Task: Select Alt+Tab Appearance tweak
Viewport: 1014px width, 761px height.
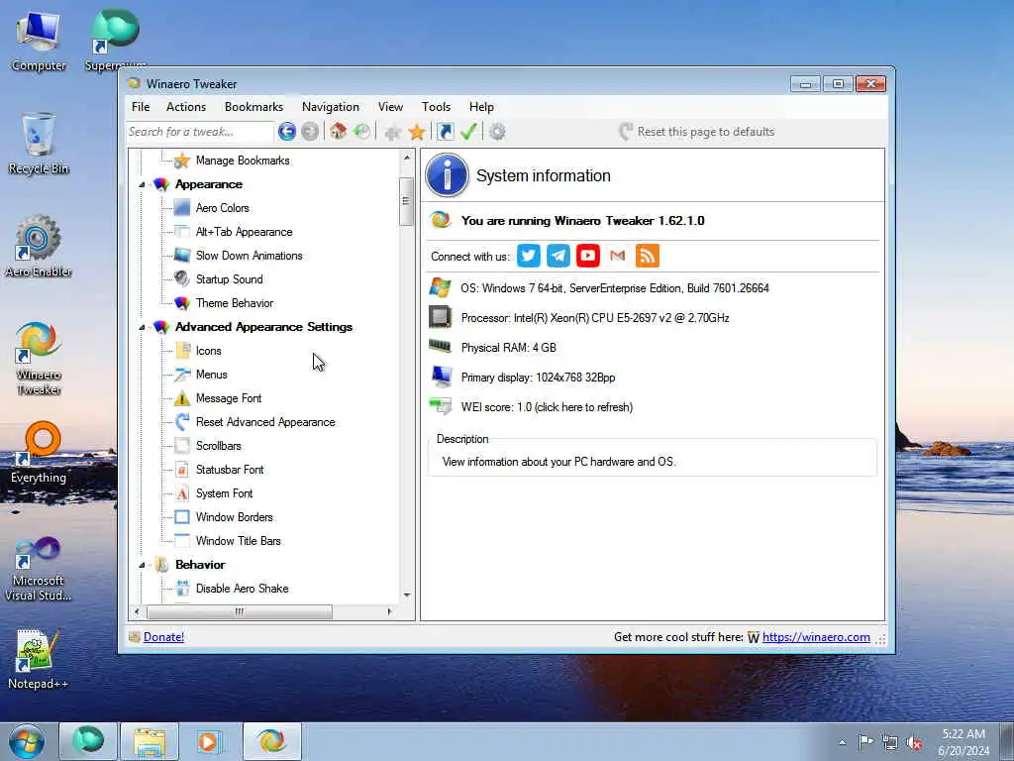Action: click(244, 232)
